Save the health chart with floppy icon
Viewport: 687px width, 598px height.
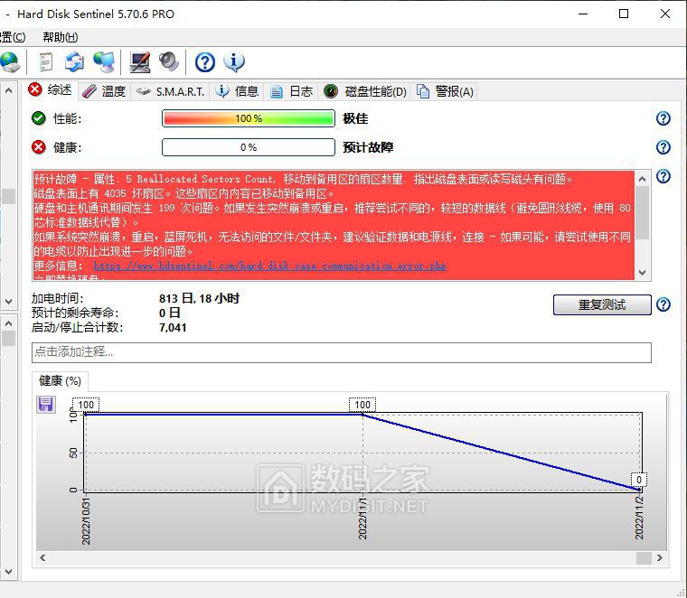click(45, 404)
